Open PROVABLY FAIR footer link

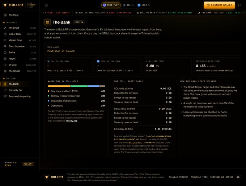(199, 177)
